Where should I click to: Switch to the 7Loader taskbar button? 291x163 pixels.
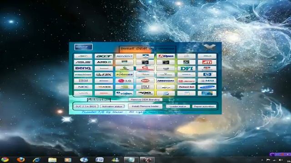coord(147,160)
